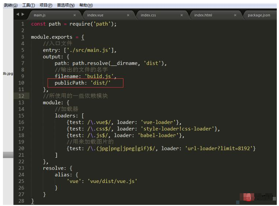Click line number 1 in gutter
Image resolution: width=279 pixels, height=206 pixels.
23,24
